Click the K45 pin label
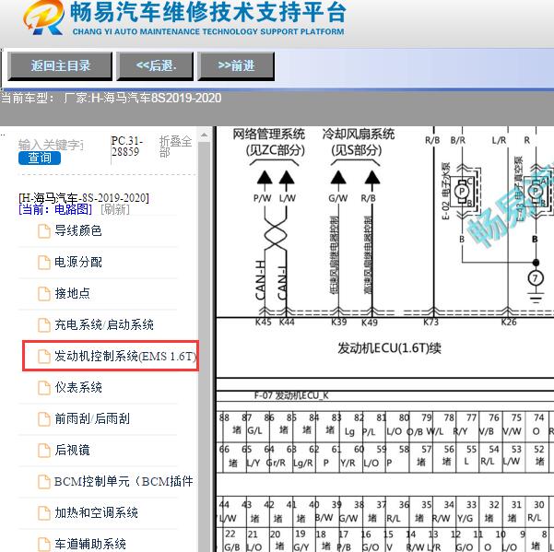The image size is (554, 552). coord(264,323)
